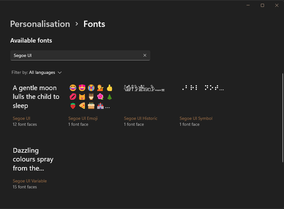
Task: Navigate back to Personalisation
Action: click(x=40, y=24)
